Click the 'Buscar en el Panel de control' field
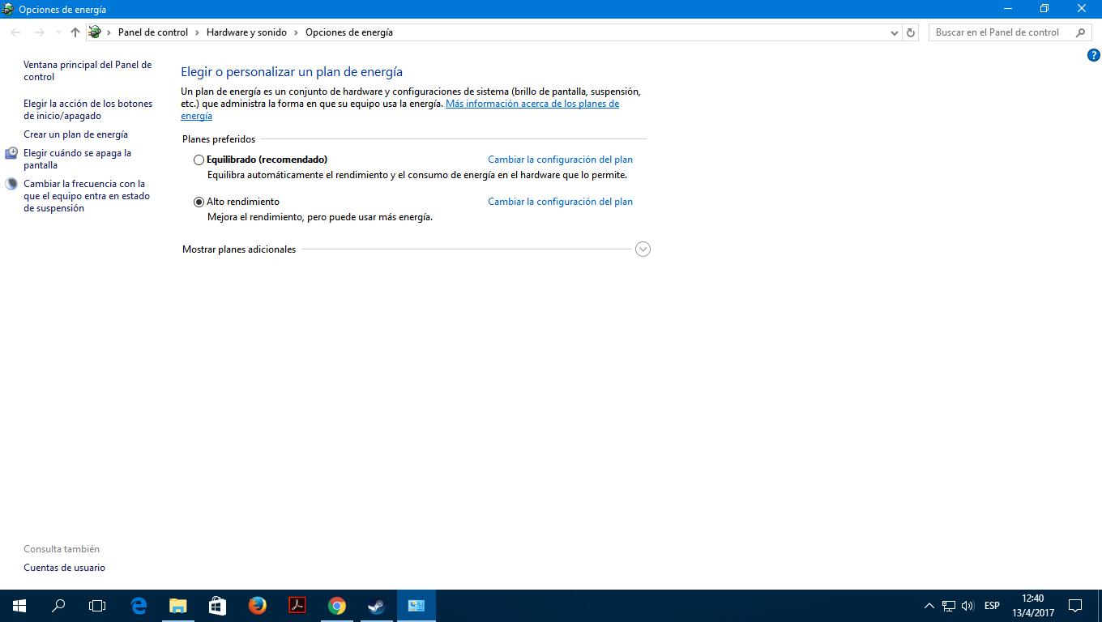1102x622 pixels. (1002, 32)
